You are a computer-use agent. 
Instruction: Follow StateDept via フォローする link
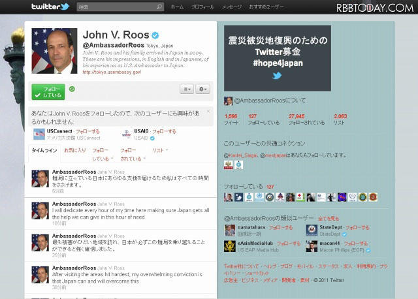[357, 228]
